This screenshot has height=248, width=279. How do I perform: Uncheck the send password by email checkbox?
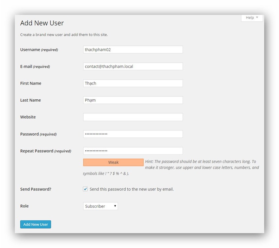85,189
